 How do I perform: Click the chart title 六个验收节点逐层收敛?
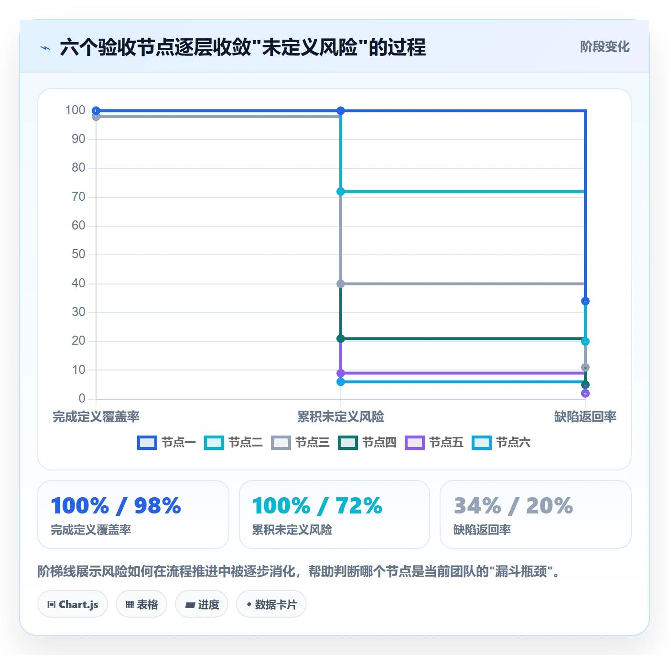click(242, 47)
